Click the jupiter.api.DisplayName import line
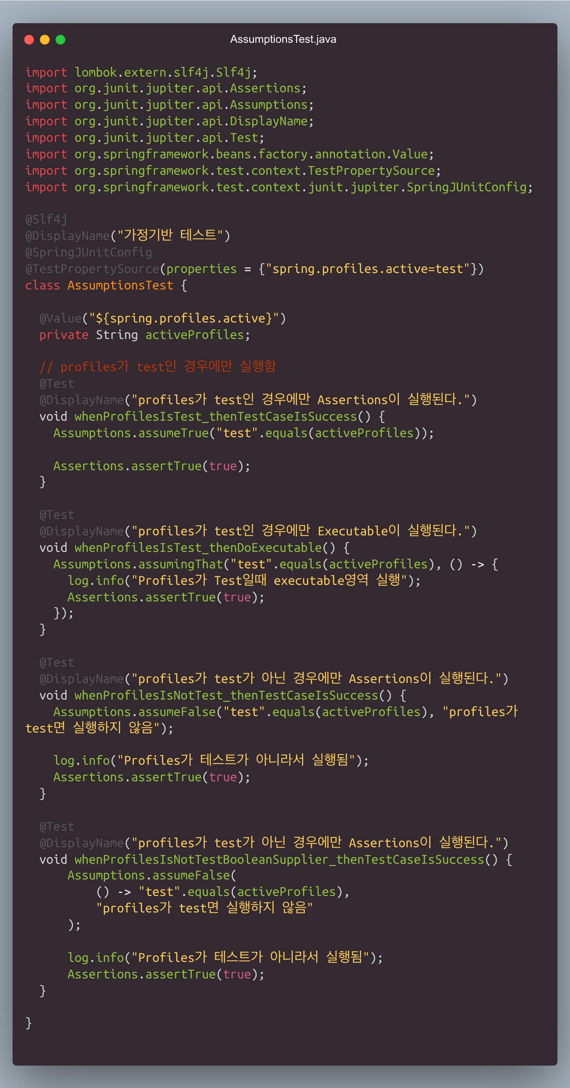This screenshot has height=1088, width=570. [169, 121]
